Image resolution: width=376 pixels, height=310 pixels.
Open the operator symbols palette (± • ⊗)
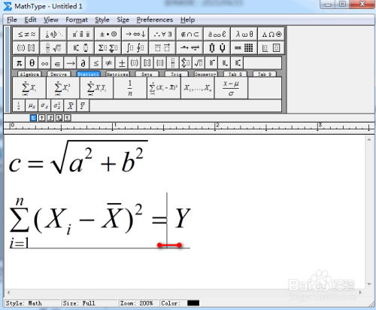click(x=108, y=34)
